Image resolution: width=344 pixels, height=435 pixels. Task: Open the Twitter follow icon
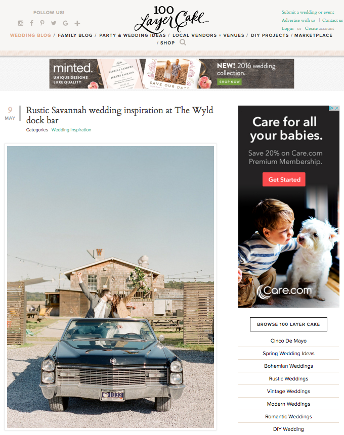[54, 23]
